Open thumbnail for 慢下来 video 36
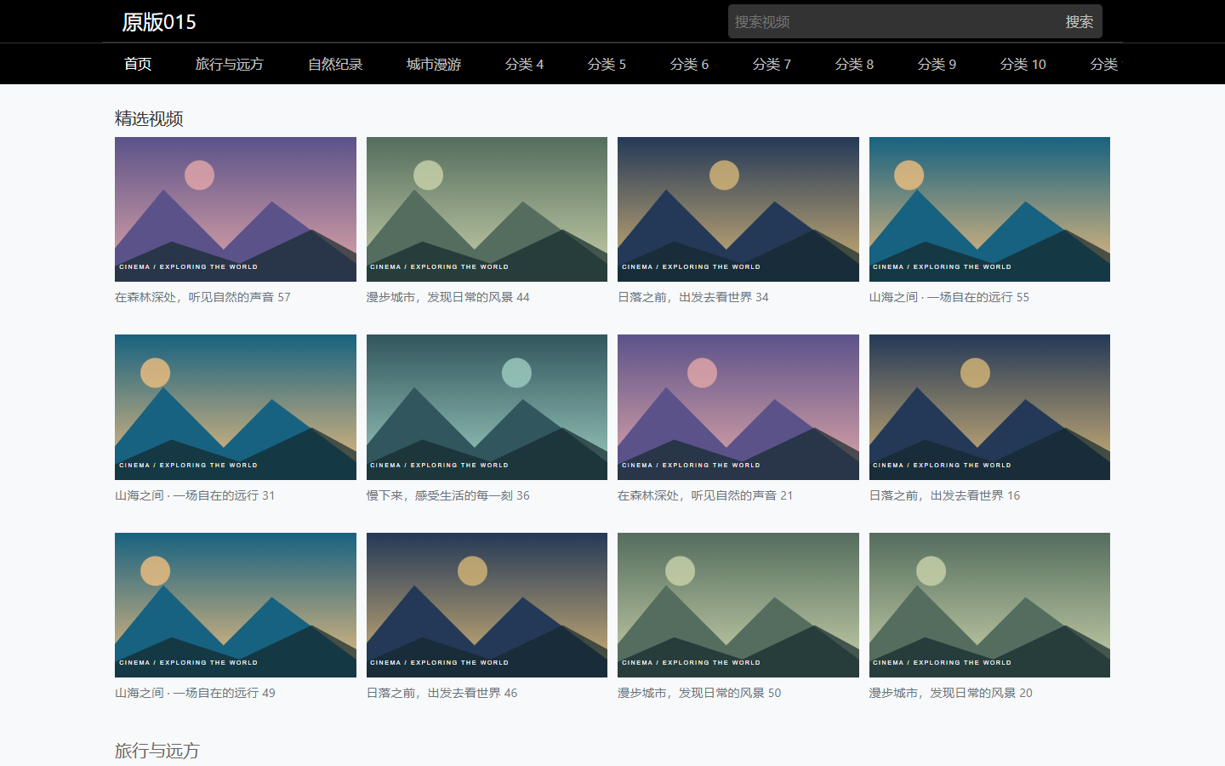 (x=487, y=407)
